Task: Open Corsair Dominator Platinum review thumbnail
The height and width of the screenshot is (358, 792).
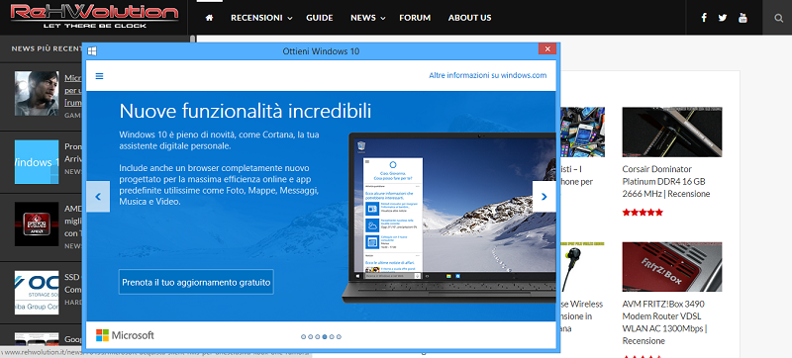Action: [672, 133]
